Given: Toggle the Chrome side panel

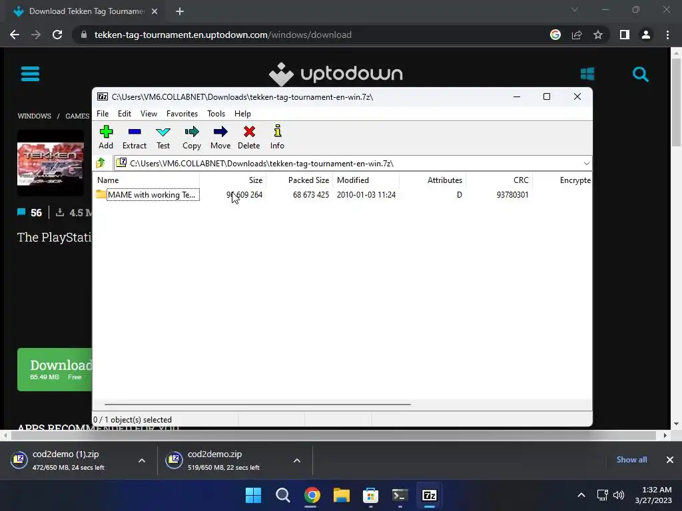Looking at the screenshot, I should 625,35.
